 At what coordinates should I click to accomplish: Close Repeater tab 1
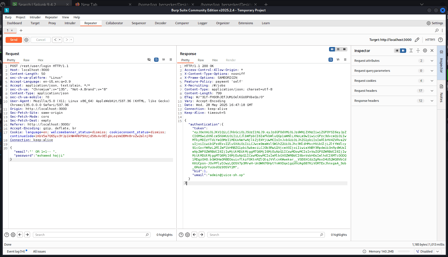[x=12, y=30]
